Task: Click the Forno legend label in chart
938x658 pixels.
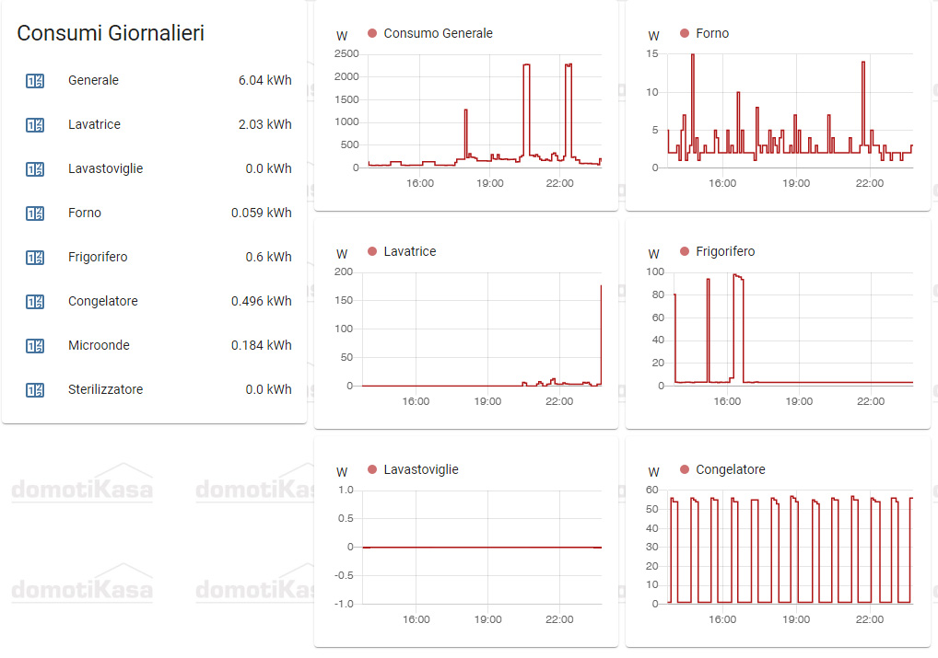Action: pyautogui.click(x=712, y=33)
